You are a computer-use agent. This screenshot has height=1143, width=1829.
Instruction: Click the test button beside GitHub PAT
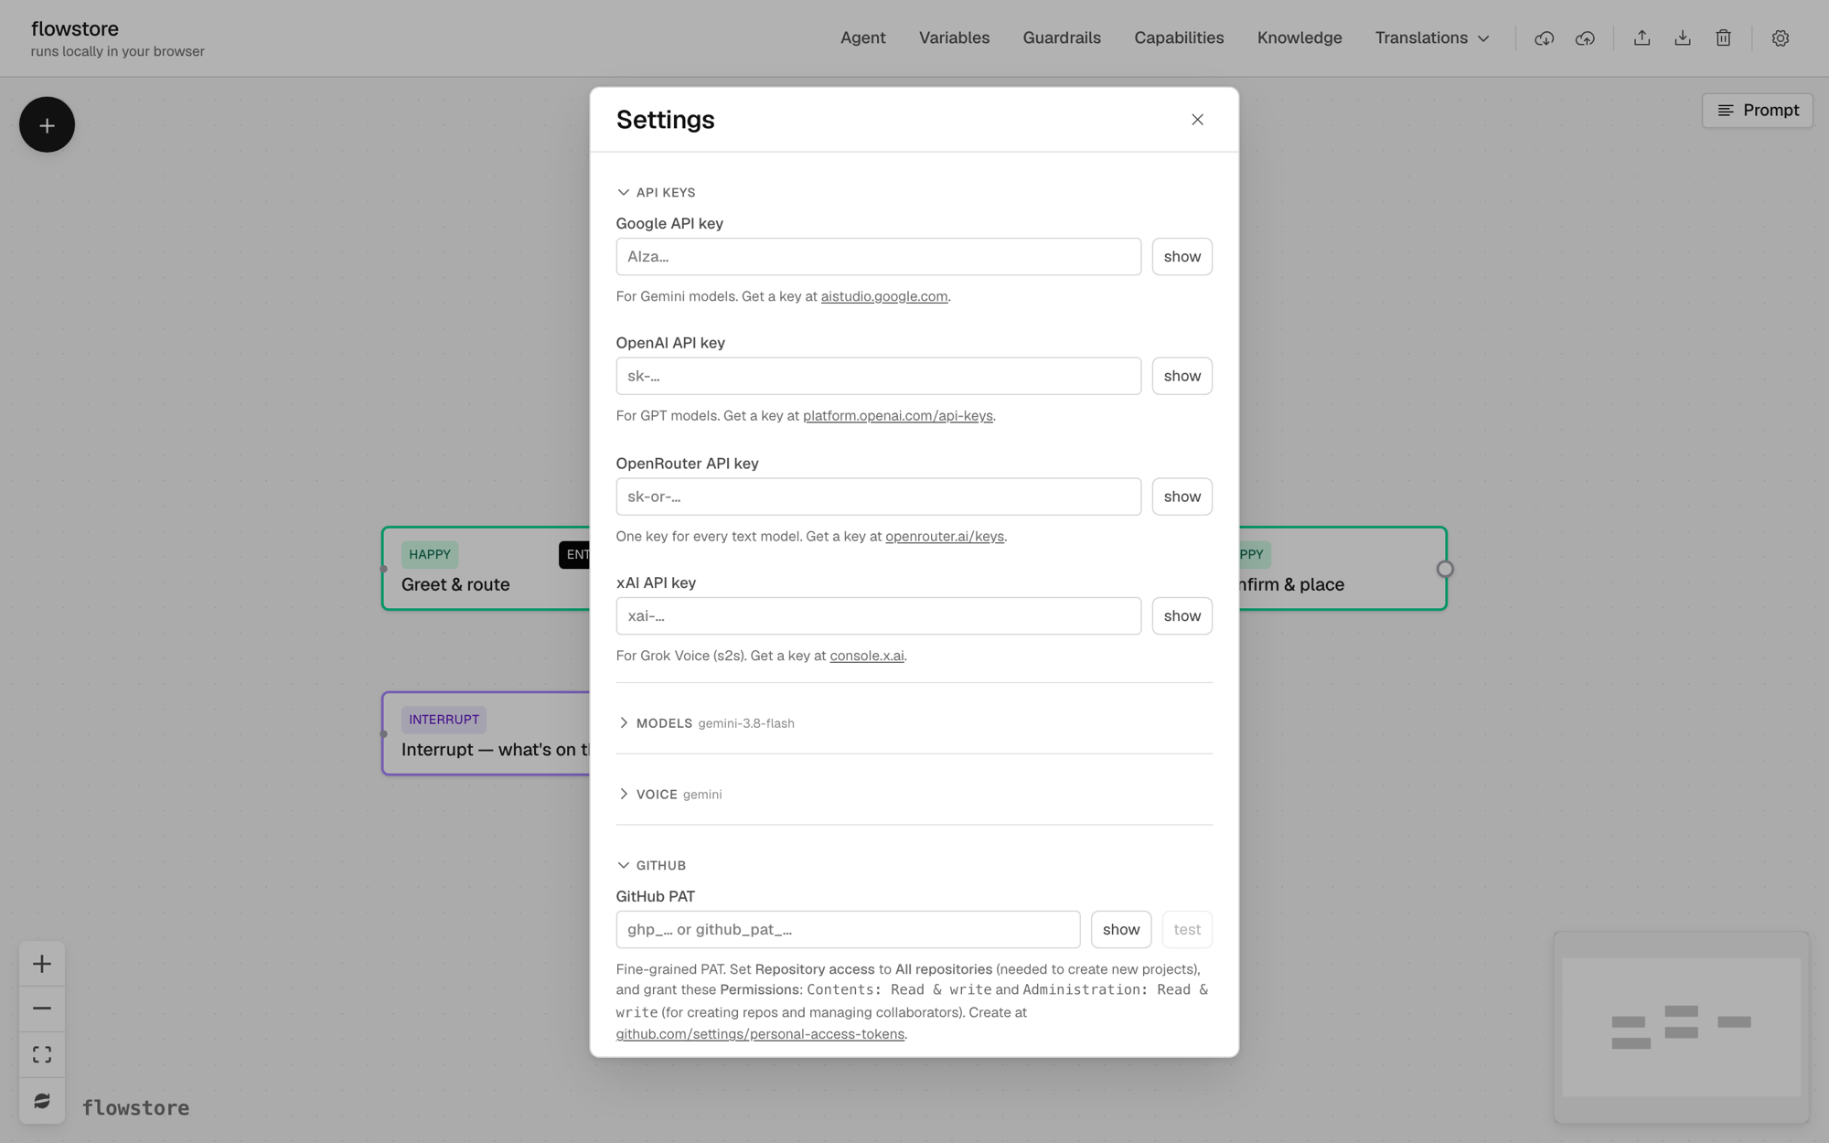click(x=1187, y=930)
